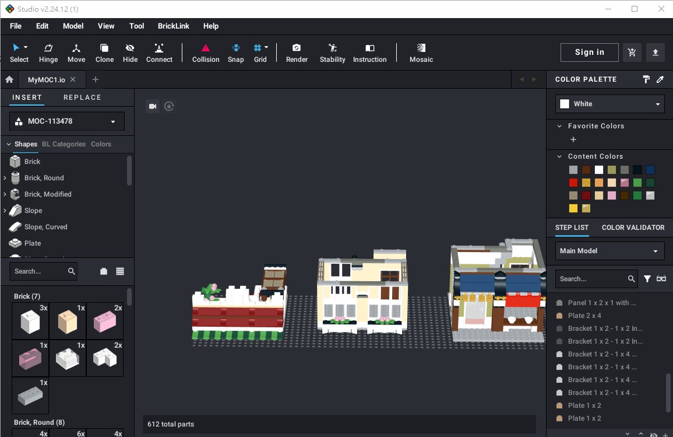Click the Hide tool

tap(130, 53)
